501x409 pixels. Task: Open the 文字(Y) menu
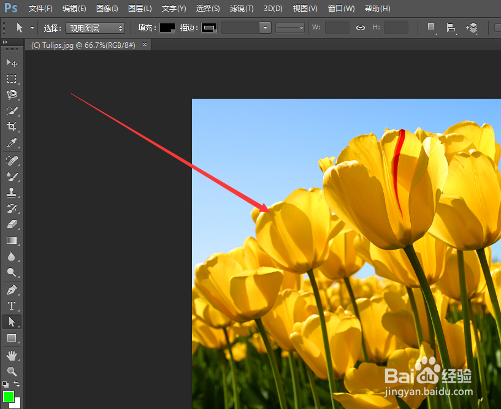174,9
